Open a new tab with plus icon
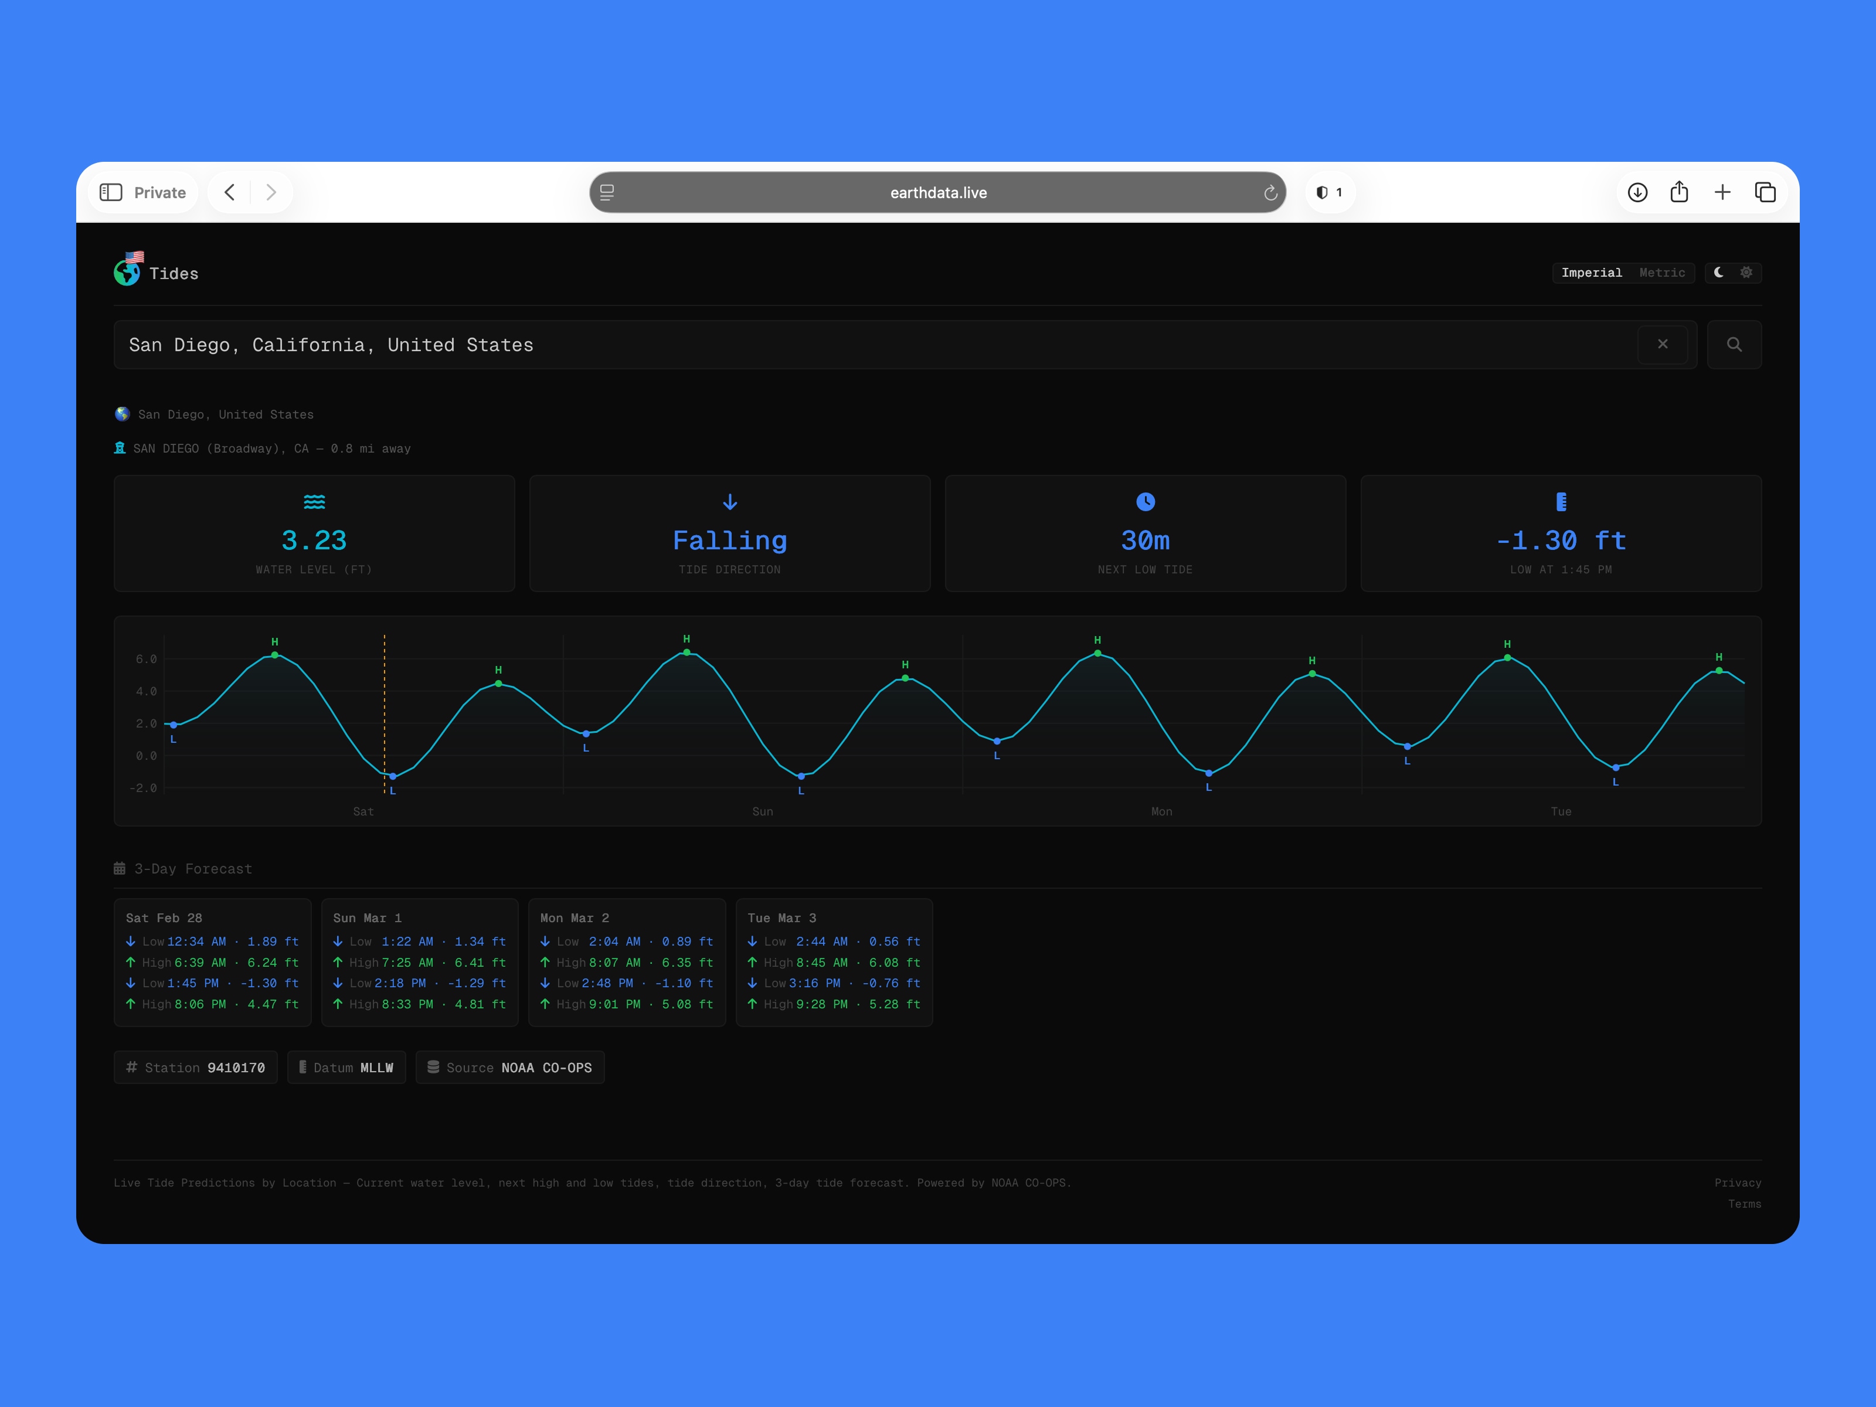 click(1722, 192)
